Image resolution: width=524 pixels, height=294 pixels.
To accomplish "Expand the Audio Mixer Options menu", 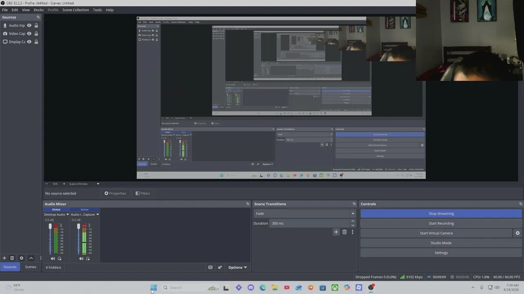I will (237, 267).
